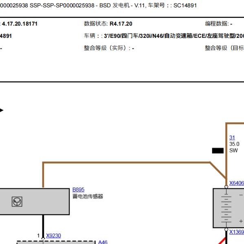244x244 pixels.
Task: Select version text 4.17.20.18171
Action: 20,24
